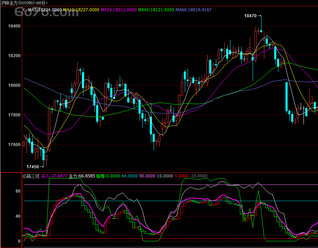Select the green MA40 indicator label

click(156, 10)
